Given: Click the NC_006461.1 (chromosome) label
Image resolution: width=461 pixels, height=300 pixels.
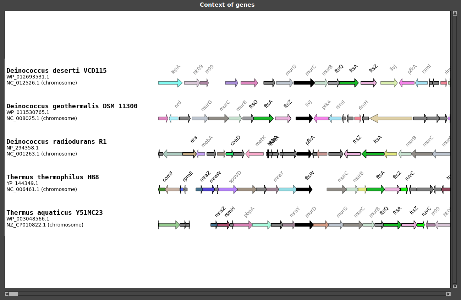Looking at the screenshot, I should (42, 189).
